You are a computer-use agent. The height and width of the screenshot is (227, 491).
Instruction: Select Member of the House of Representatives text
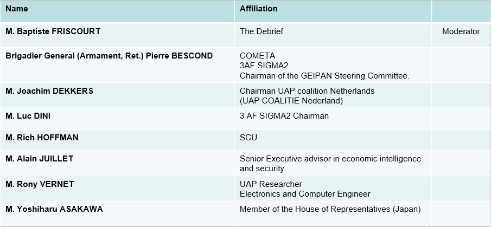330,209
